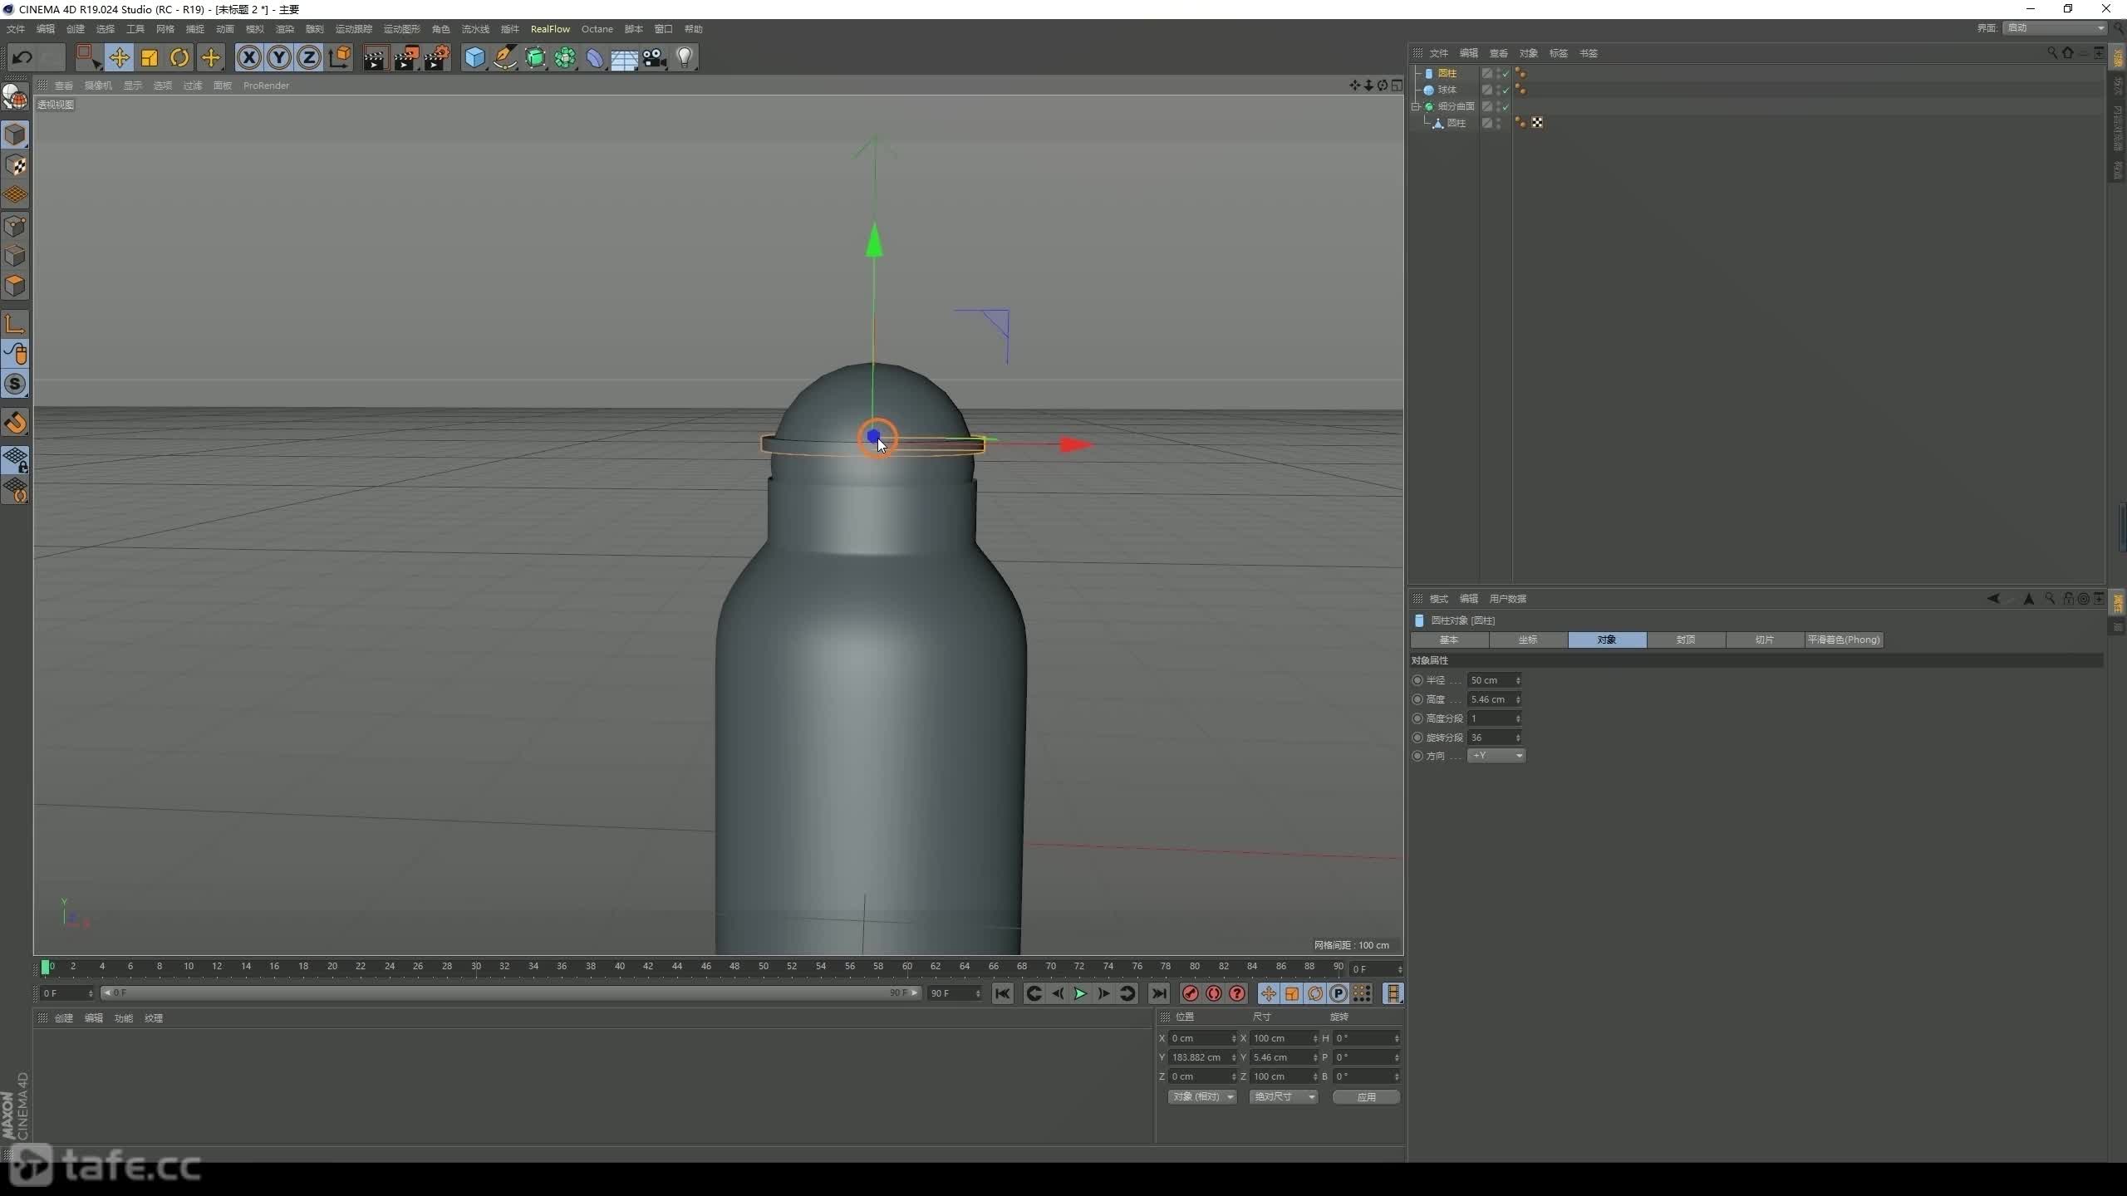Select the Spline Pen tool
Image resolution: width=2127 pixels, height=1196 pixels.
[504, 57]
